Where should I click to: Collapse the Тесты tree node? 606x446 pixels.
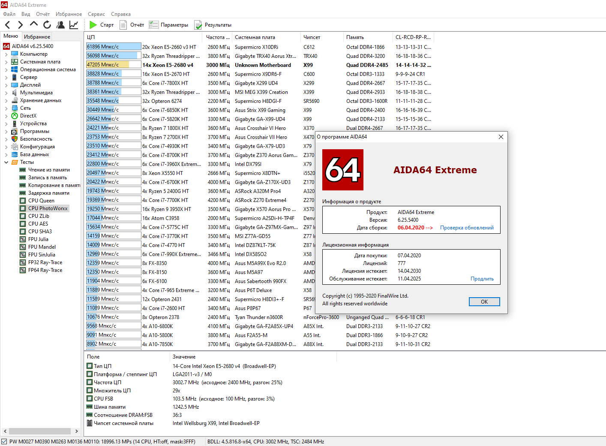click(x=6, y=162)
